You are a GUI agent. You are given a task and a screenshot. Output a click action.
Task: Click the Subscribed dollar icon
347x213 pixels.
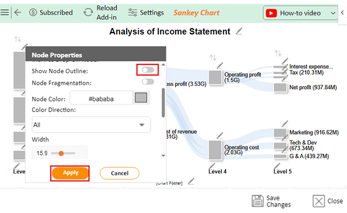click(33, 13)
